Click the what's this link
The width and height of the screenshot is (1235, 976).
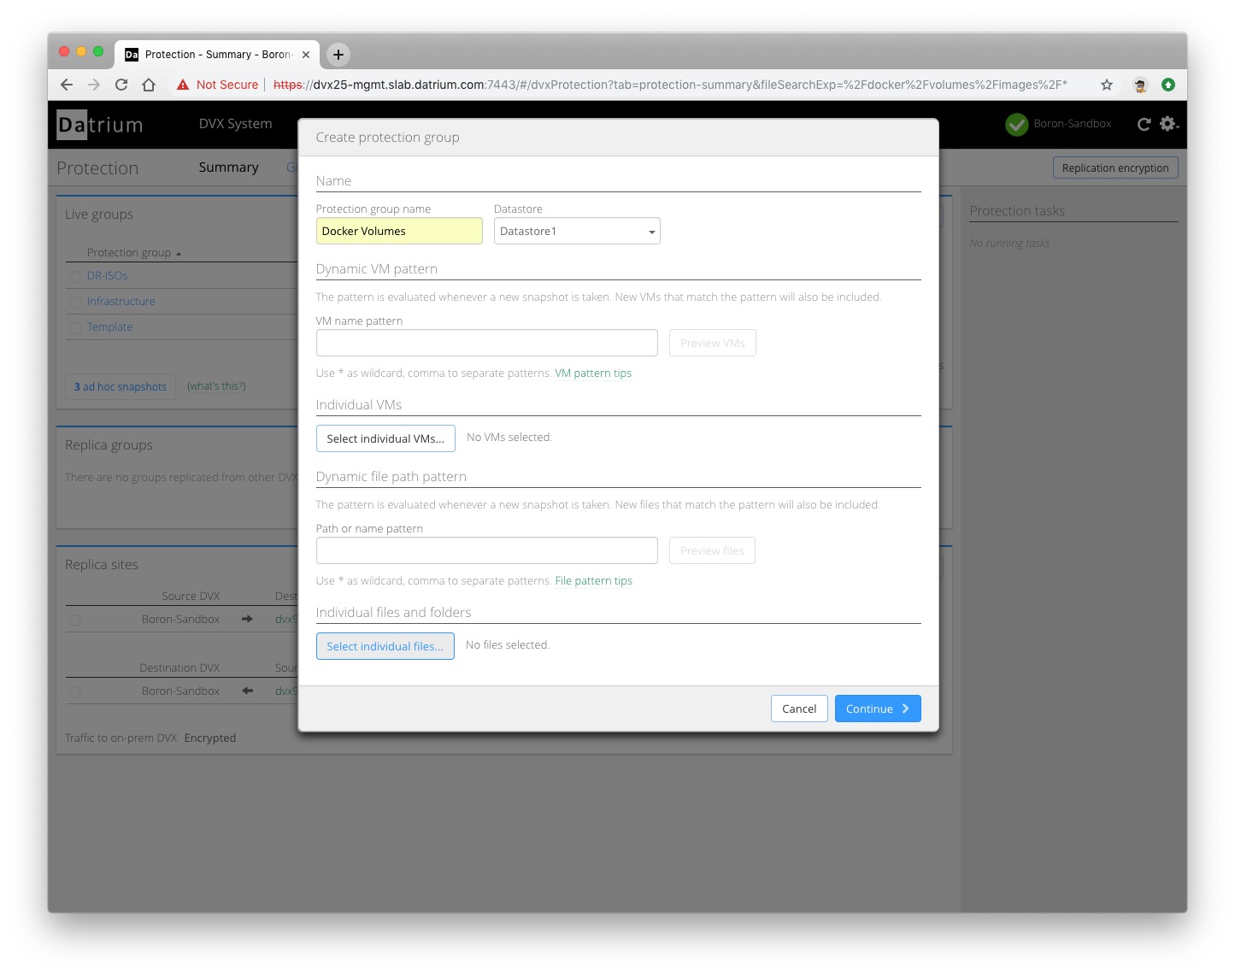216,386
